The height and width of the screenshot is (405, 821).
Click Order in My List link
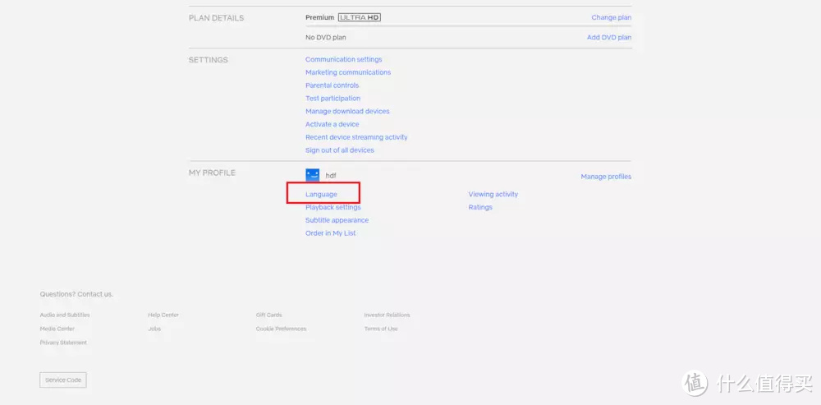coord(330,233)
